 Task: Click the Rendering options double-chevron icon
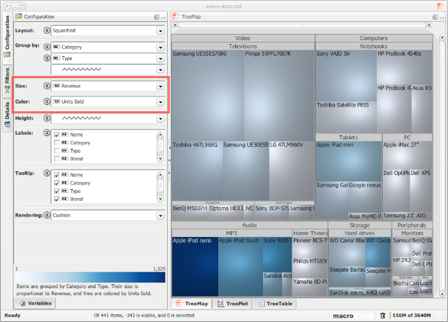[x=46, y=215]
